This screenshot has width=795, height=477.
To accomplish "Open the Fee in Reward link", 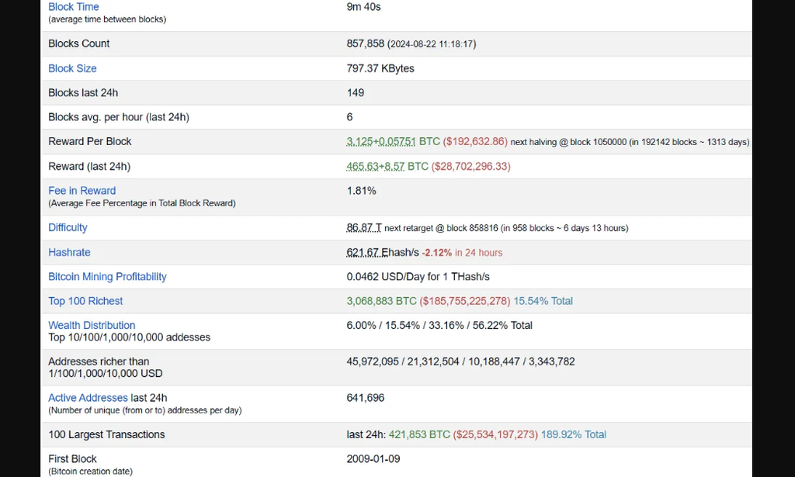I will (82, 191).
